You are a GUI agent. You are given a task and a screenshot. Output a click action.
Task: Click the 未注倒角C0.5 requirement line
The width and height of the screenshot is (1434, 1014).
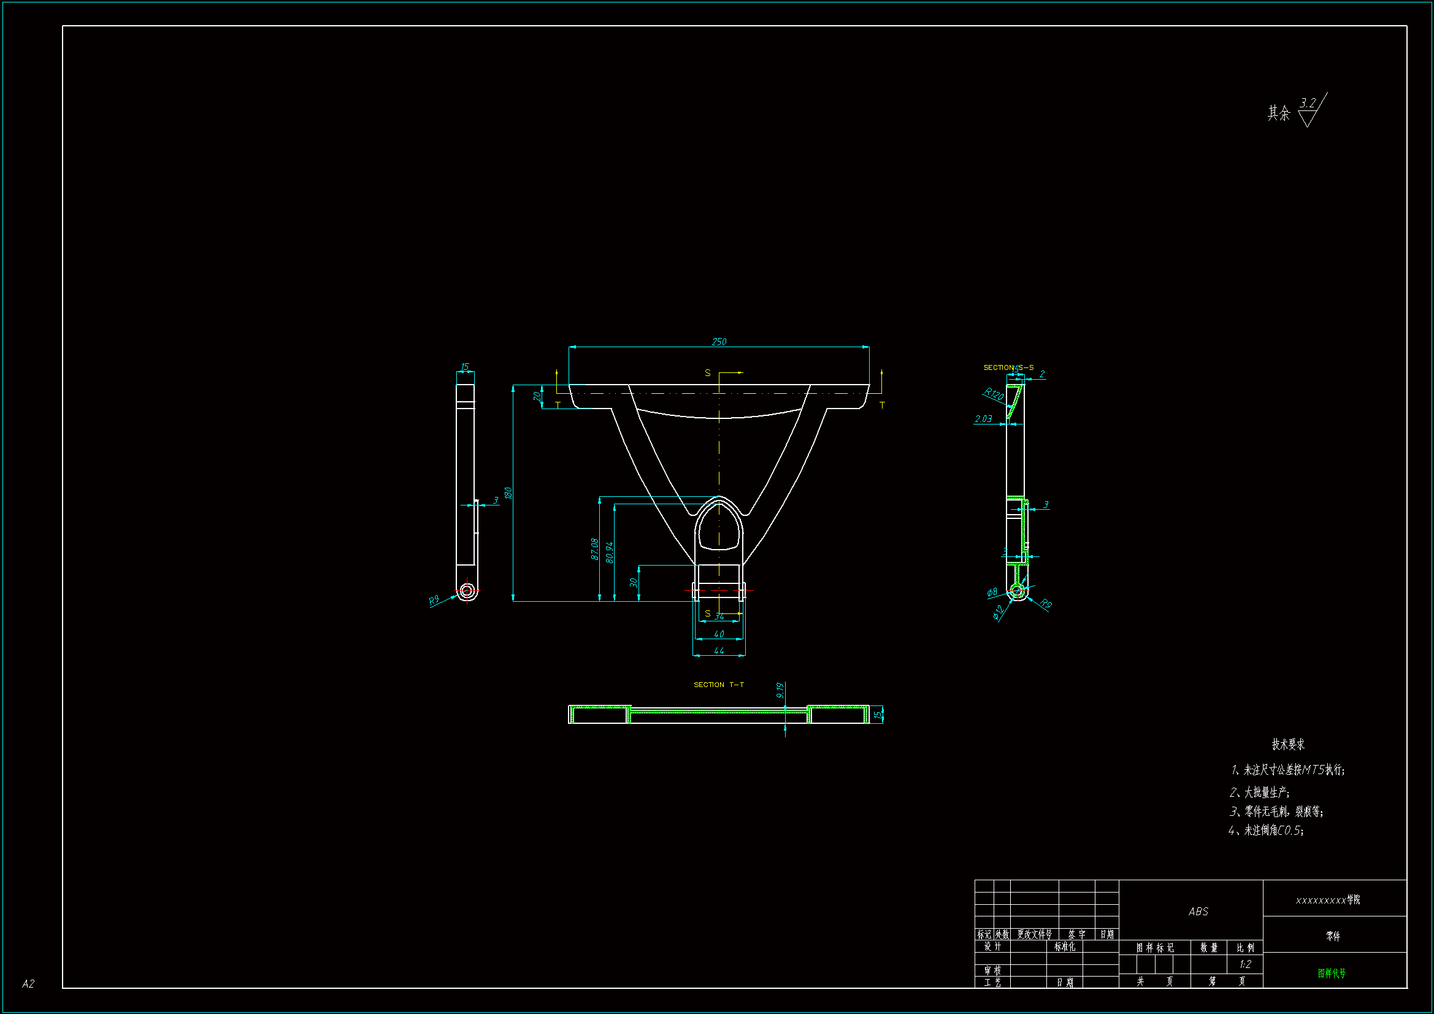1266,831
